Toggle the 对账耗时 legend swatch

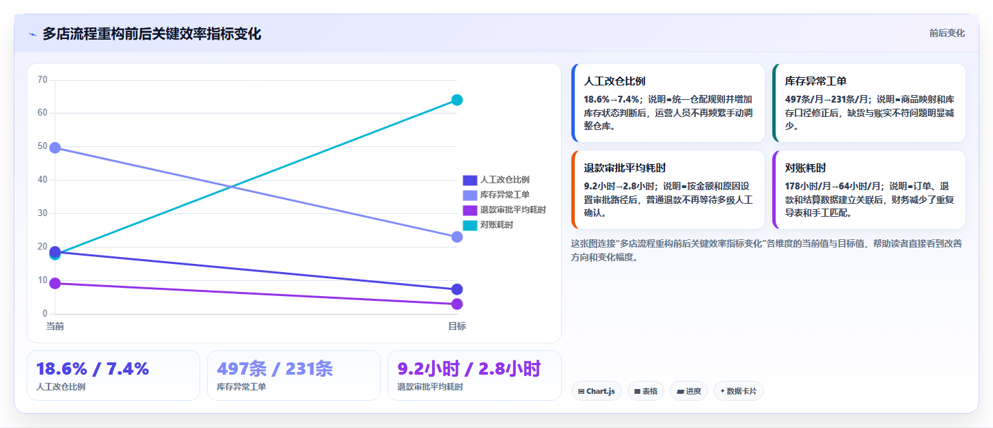[x=470, y=225]
